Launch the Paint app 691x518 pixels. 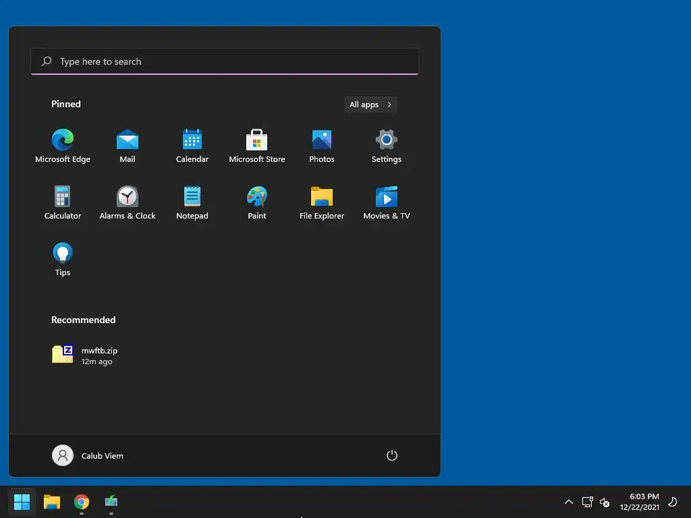tap(257, 202)
